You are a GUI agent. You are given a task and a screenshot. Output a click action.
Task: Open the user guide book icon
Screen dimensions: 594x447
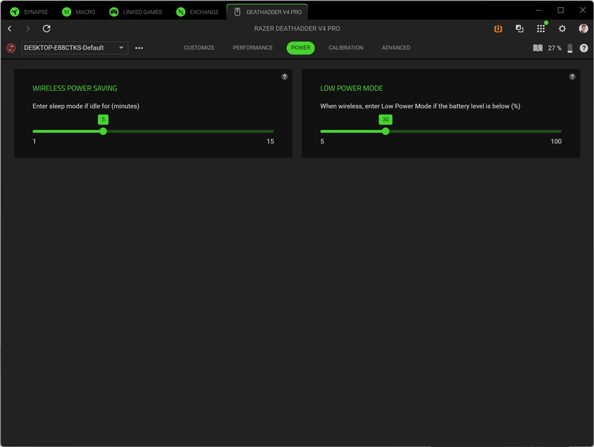tap(538, 48)
